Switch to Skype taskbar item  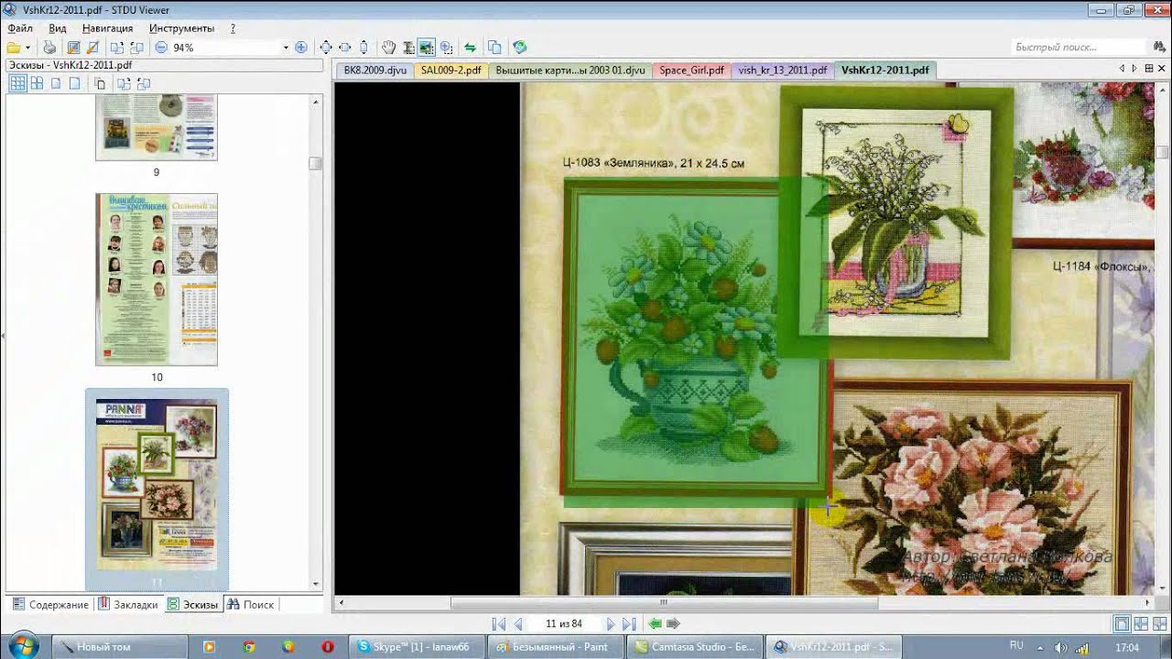[417, 646]
